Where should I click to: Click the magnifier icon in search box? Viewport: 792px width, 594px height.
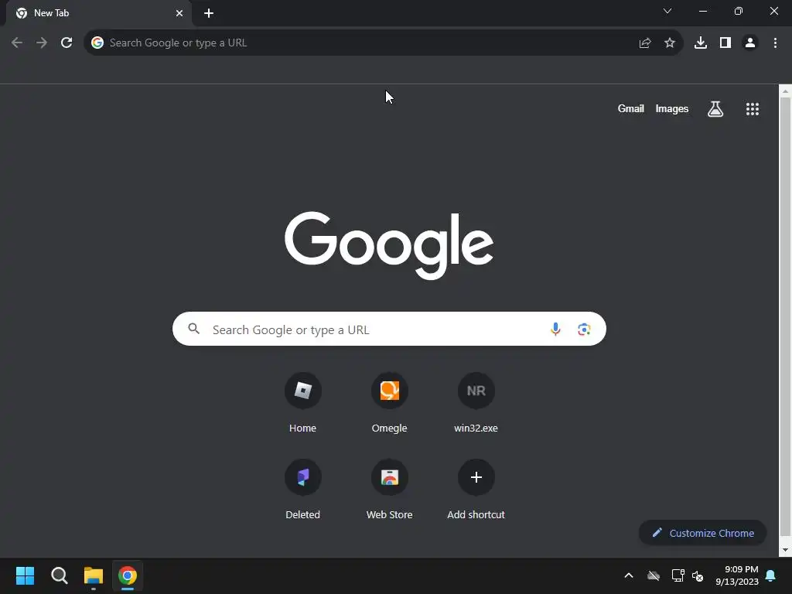194,329
